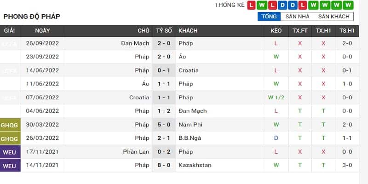Click the TX.FT column header
Screen dimensions: 368x184
pyautogui.click(x=300, y=31)
